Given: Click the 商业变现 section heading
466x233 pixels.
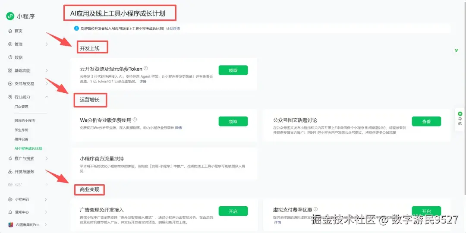Looking at the screenshot, I should click(89, 189).
